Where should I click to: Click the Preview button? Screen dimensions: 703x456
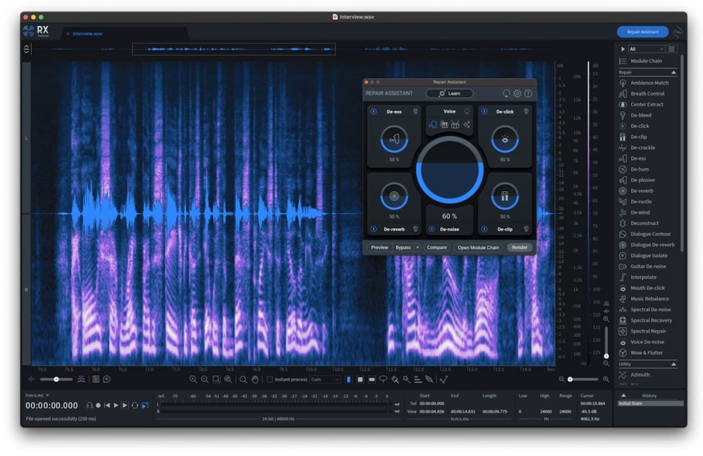point(379,248)
